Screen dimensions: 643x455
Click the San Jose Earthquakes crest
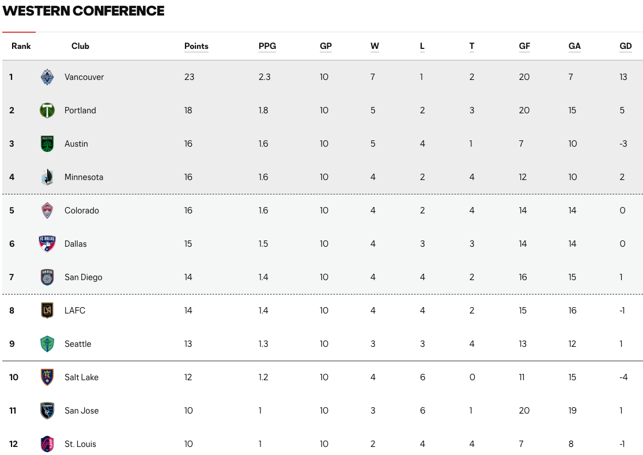pyautogui.click(x=47, y=411)
